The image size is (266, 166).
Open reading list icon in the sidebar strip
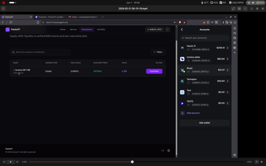[x=235, y=48]
